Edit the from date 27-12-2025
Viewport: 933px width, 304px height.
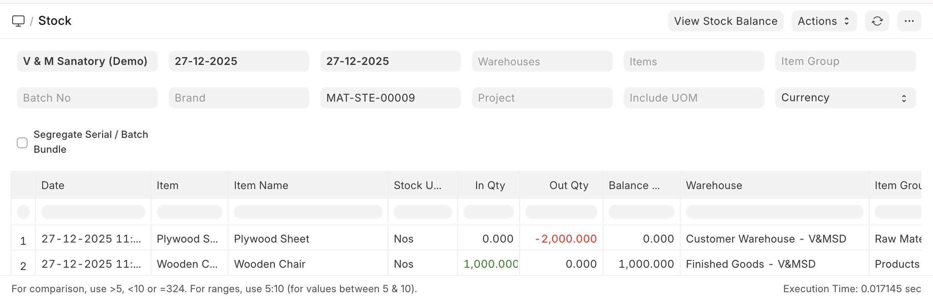(239, 61)
